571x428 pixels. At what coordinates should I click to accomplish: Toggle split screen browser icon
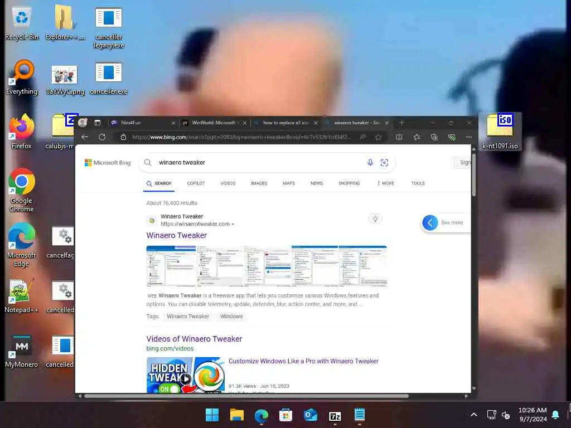(399, 137)
